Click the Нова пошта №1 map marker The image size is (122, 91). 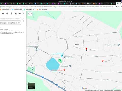[70, 66]
